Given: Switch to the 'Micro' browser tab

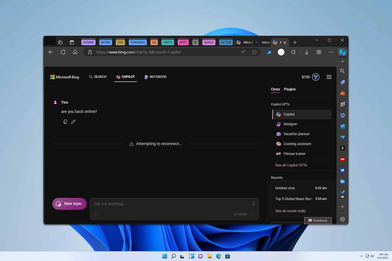Looking at the screenshot, I should point(244,42).
